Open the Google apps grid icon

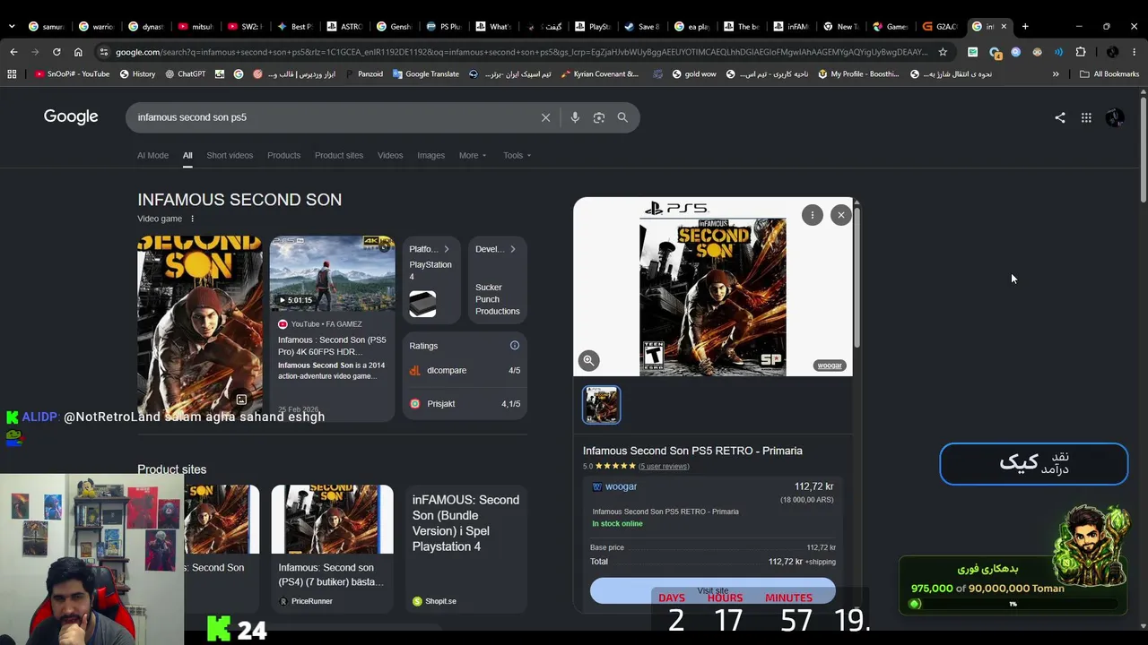(1086, 117)
